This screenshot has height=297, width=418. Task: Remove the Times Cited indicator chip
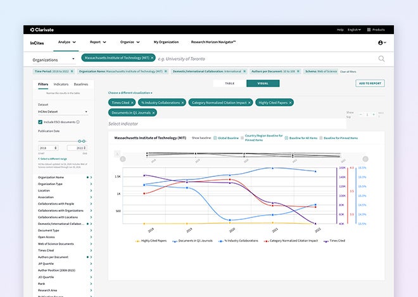(x=132, y=102)
